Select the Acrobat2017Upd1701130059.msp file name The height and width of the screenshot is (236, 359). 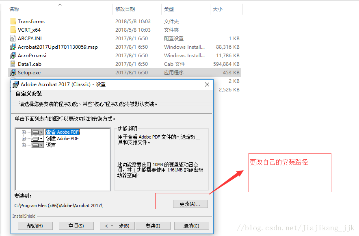tap(58, 47)
